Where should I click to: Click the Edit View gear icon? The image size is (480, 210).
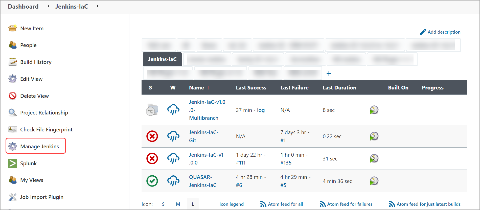13,79
